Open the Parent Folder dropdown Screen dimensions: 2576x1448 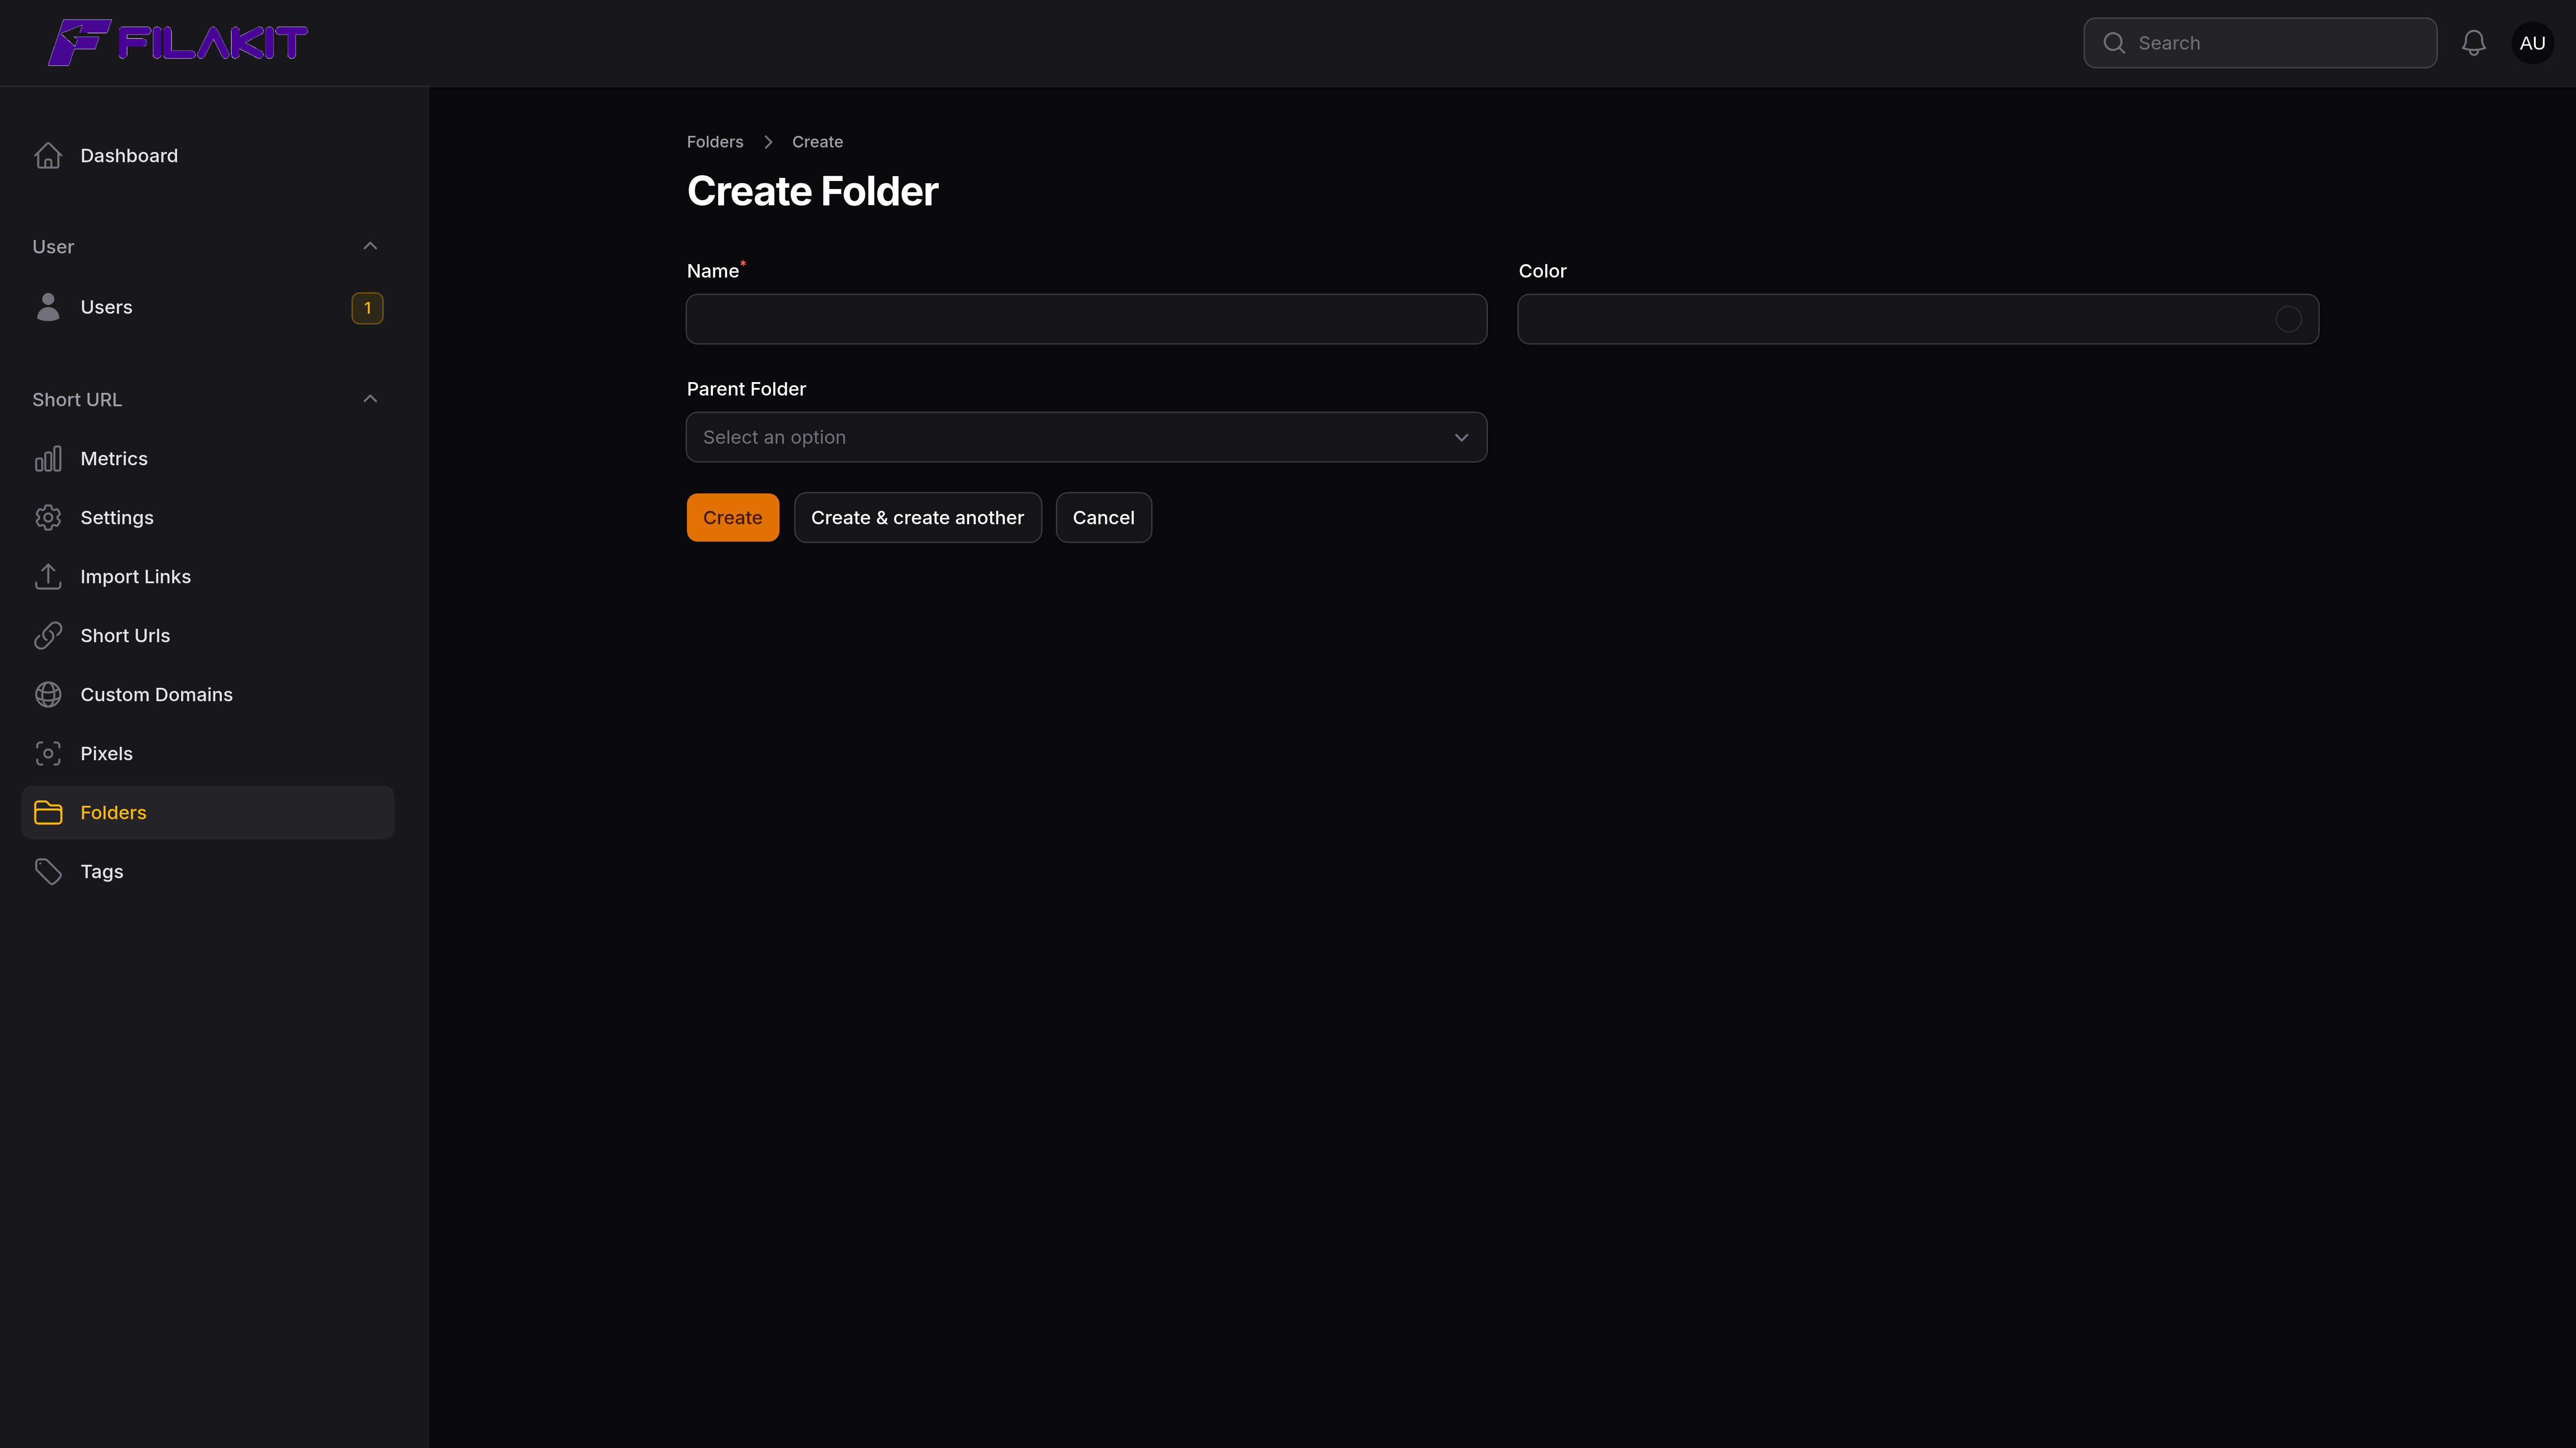pyautogui.click(x=1086, y=437)
